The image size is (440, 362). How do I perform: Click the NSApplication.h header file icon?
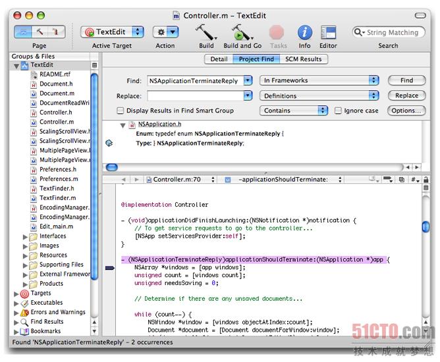pyautogui.click(x=132, y=125)
